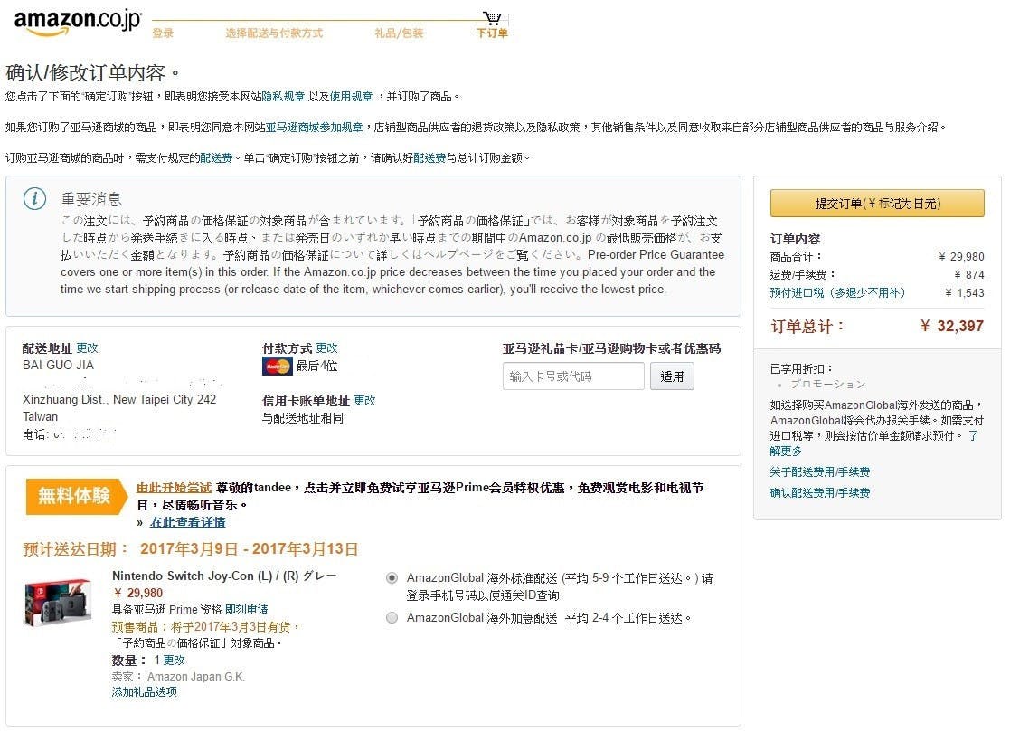Click the address line Xinzhuang Dist., New Taipei City
Image resolution: width=1010 pixels, height=733 pixels.
point(119,400)
